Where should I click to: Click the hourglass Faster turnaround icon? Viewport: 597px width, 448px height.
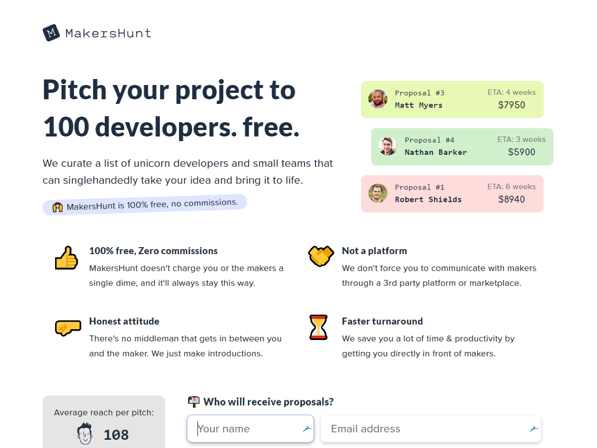(318, 327)
